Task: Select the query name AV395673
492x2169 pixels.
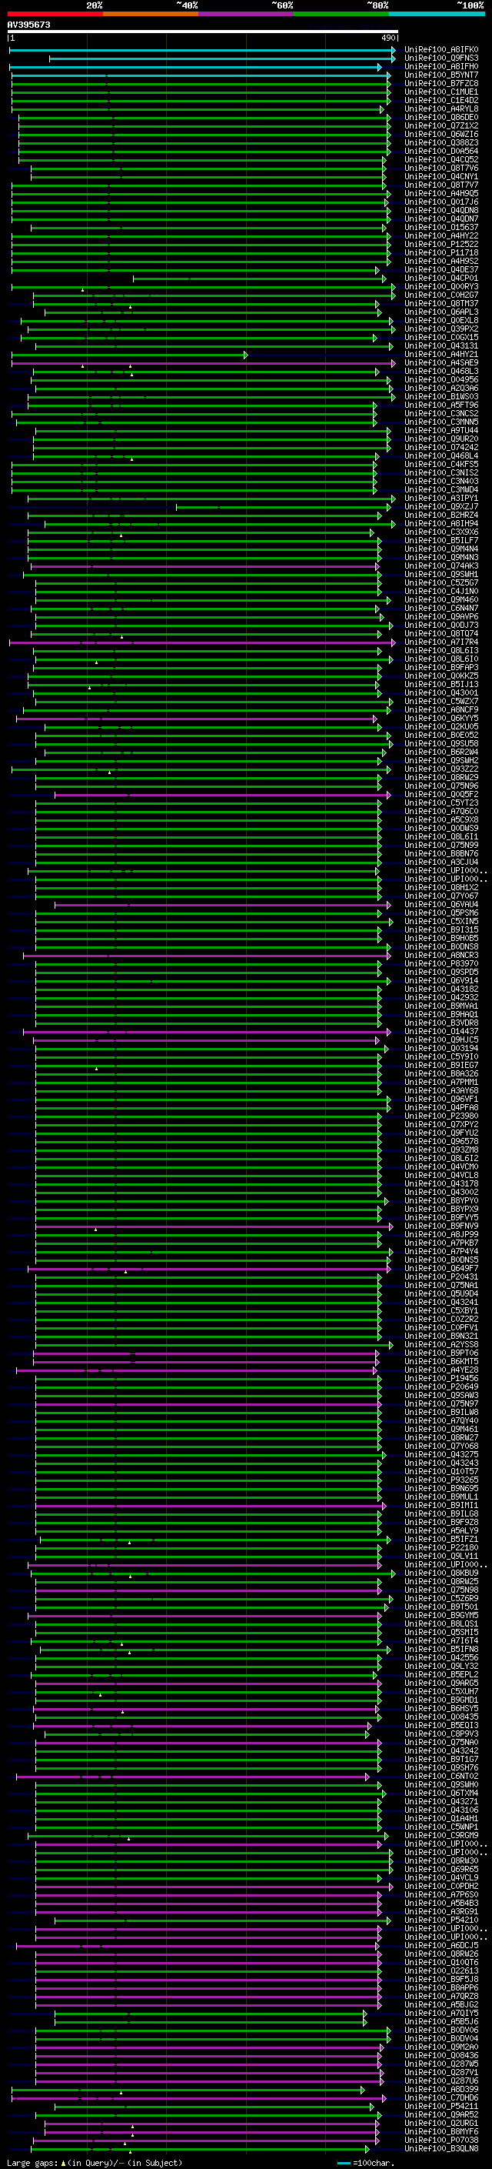Action: tap(28, 25)
